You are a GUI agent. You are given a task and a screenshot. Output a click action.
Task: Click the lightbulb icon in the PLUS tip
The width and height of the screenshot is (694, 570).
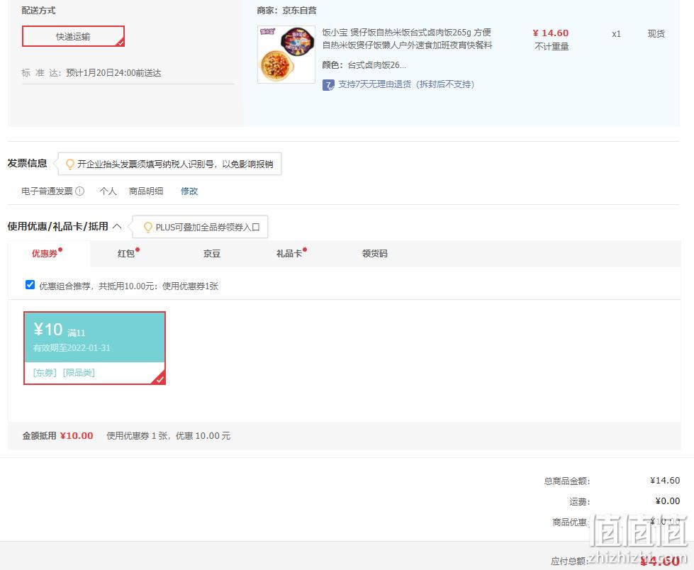148,228
